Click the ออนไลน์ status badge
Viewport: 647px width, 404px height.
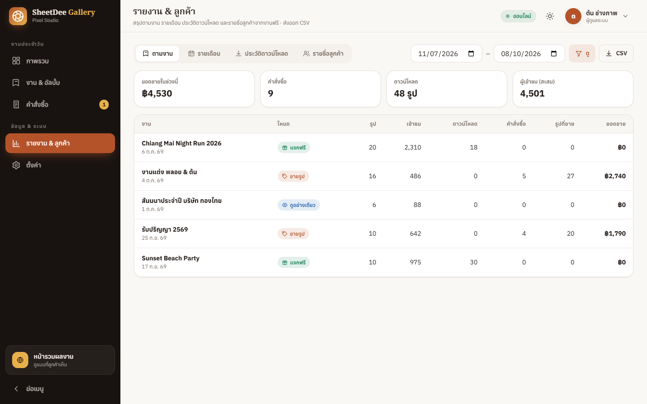tap(518, 16)
